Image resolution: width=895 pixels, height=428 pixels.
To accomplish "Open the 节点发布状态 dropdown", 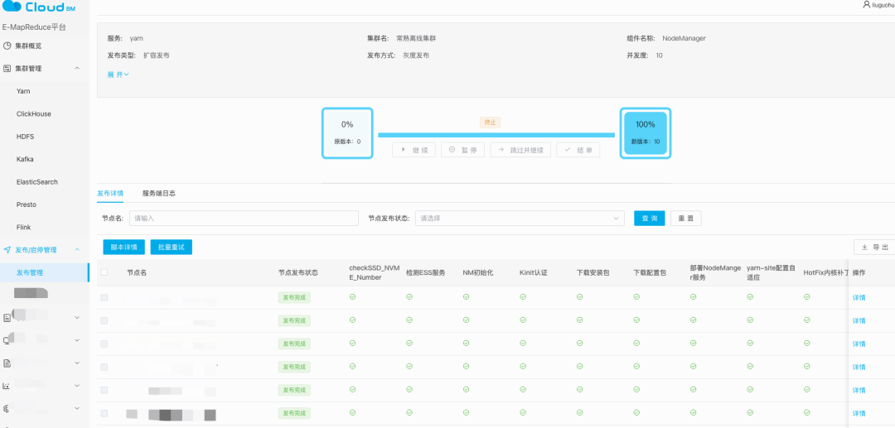I will [520, 219].
